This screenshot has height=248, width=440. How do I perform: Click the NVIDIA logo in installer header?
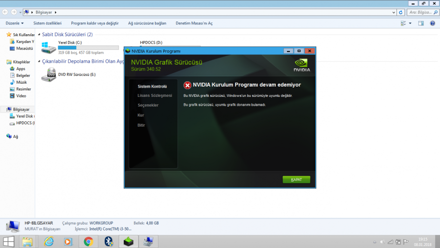(302, 65)
